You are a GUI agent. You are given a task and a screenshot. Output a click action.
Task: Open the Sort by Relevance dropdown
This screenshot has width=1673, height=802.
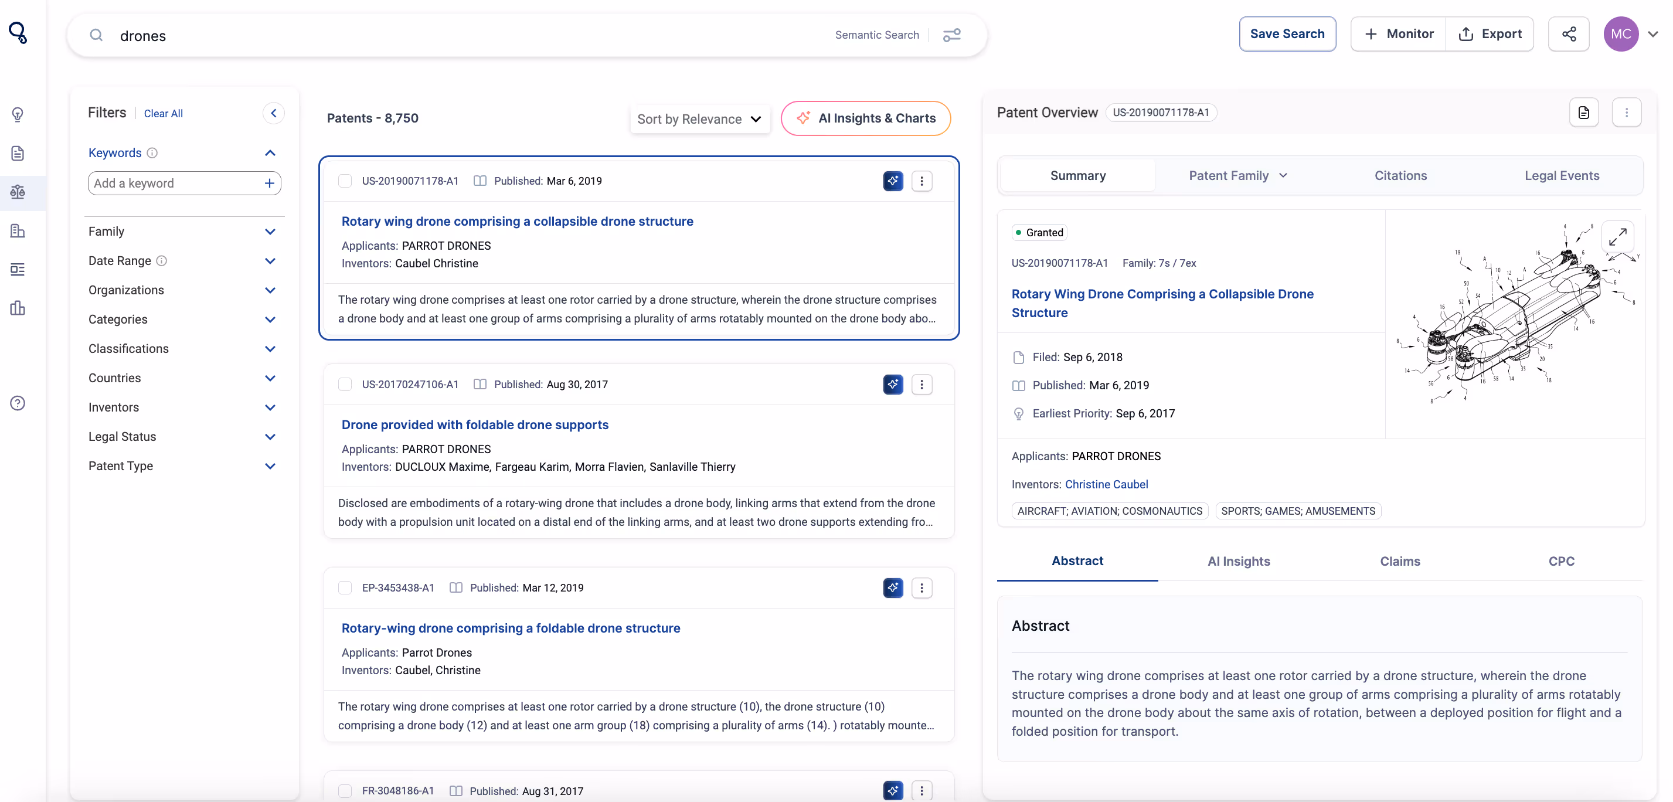click(699, 119)
